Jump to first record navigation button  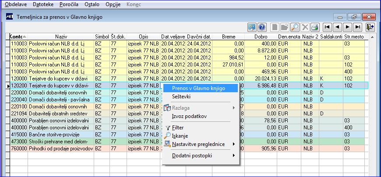[327, 27]
